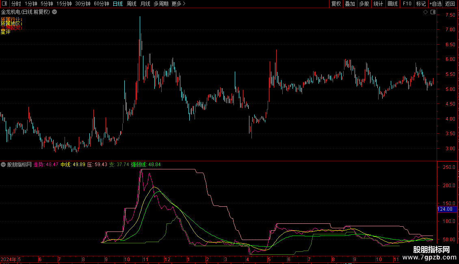Open the 多周期 multi-period view

(x=161, y=4)
